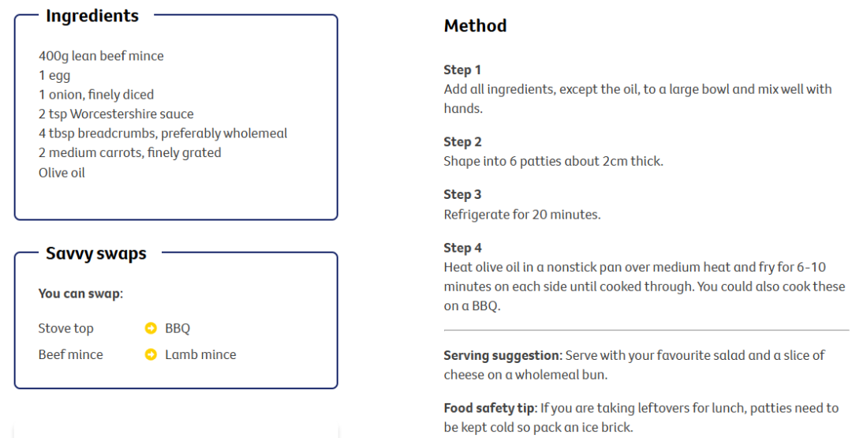Select the Step 3 label

462,194
